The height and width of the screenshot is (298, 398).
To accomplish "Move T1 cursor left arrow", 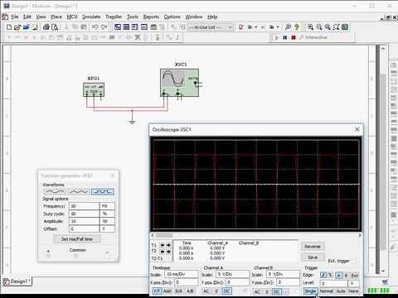I will pos(163,245).
